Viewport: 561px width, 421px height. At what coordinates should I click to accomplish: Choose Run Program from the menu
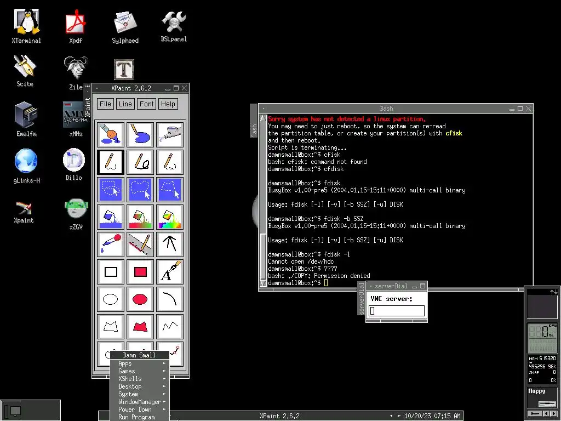tap(140, 417)
